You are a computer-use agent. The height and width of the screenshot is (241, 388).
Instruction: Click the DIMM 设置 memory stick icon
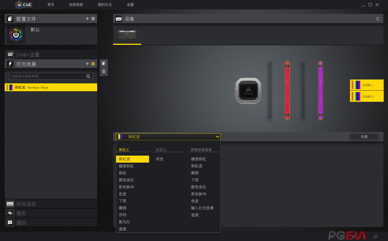tap(10, 54)
